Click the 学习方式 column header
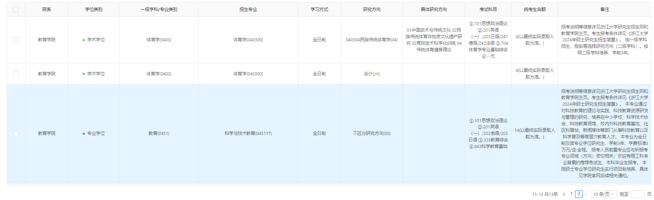654x200 pixels. pyautogui.click(x=319, y=10)
